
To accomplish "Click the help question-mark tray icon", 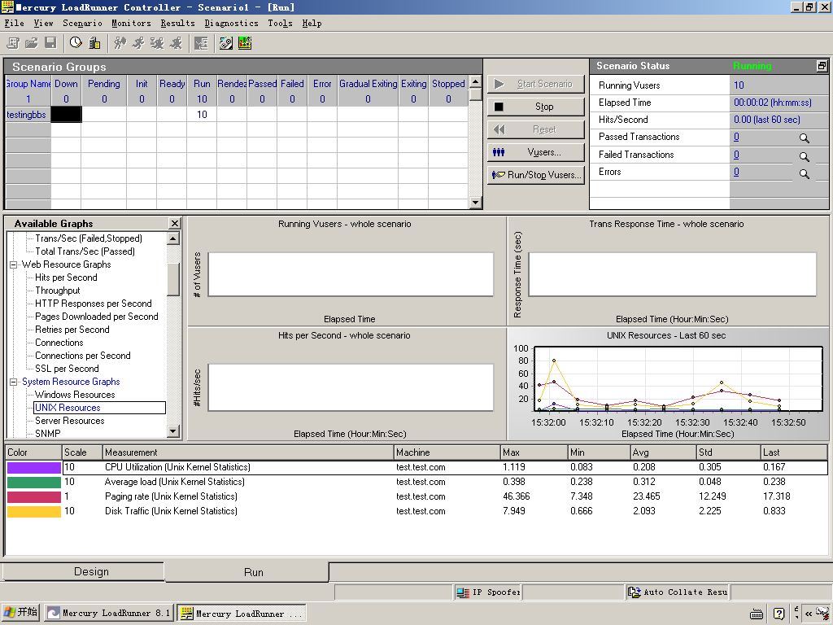I will [x=778, y=614].
